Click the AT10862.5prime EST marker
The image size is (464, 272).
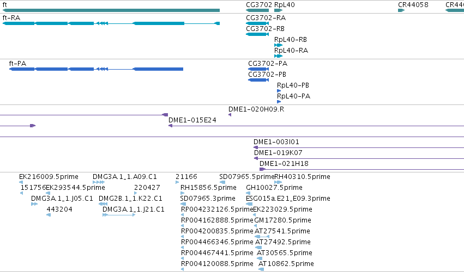pos(261,270)
